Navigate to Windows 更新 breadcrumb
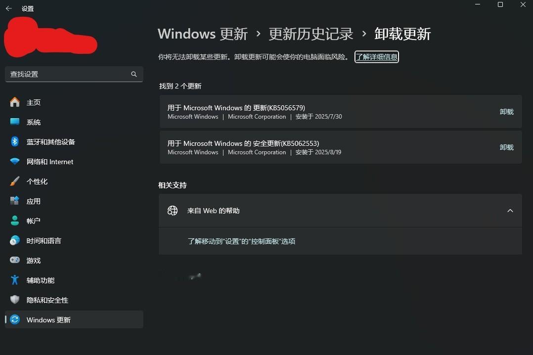 pos(202,34)
